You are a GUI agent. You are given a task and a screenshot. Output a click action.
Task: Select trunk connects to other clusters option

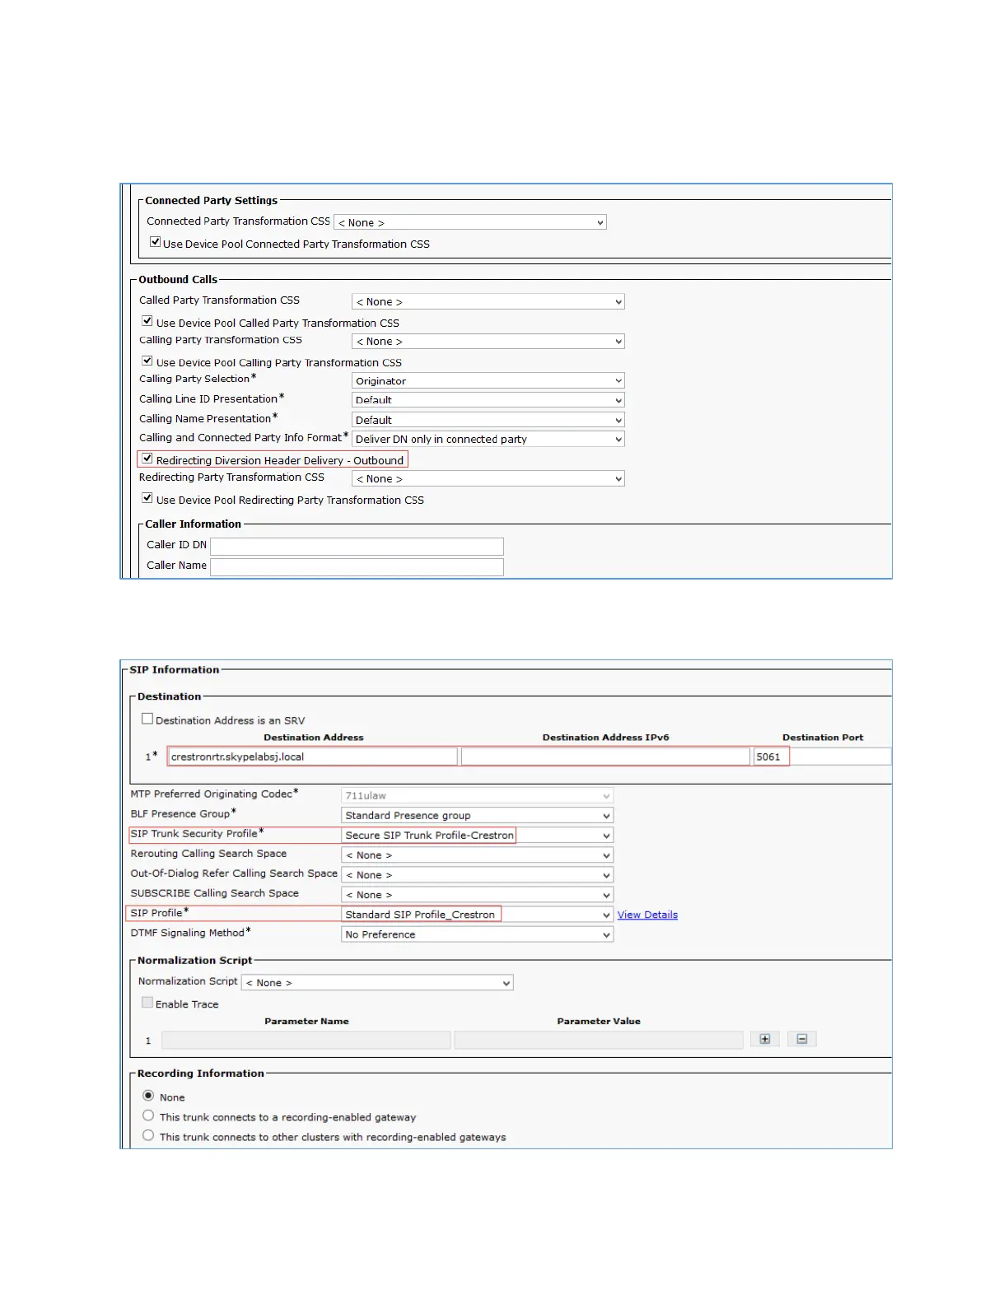click(148, 1135)
